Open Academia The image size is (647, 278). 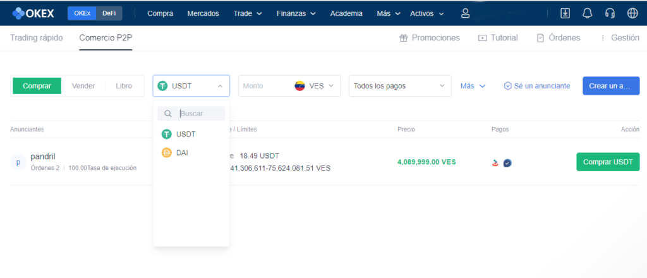coord(346,13)
